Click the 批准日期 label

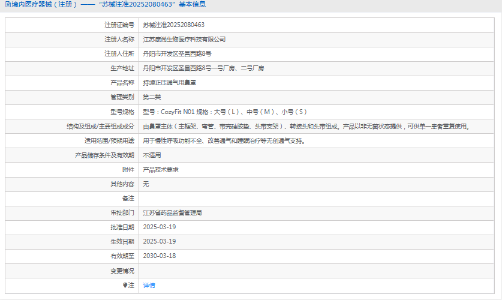122,227
